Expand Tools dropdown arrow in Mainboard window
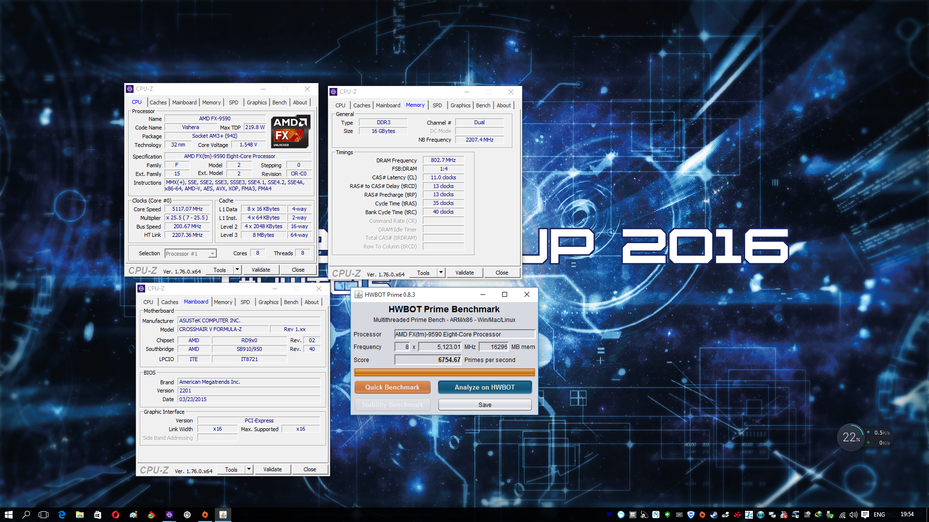This screenshot has width=929, height=522. click(x=249, y=469)
